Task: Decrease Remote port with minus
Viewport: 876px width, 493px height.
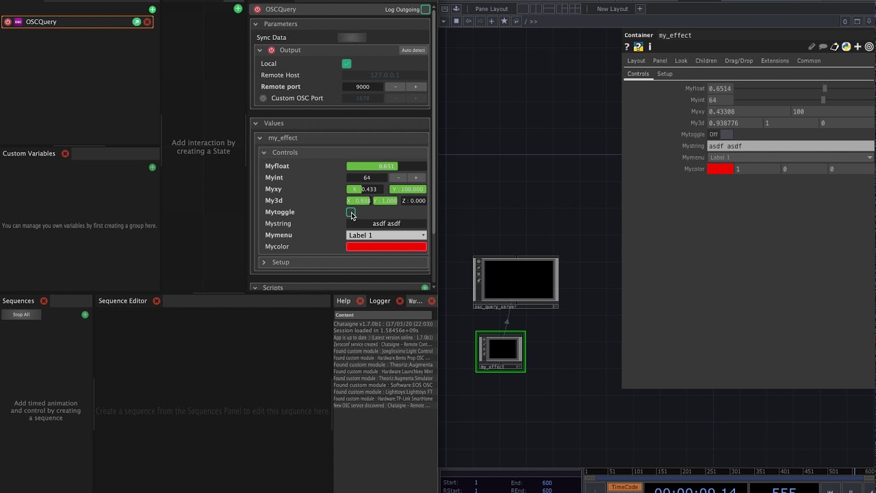Action: point(395,87)
